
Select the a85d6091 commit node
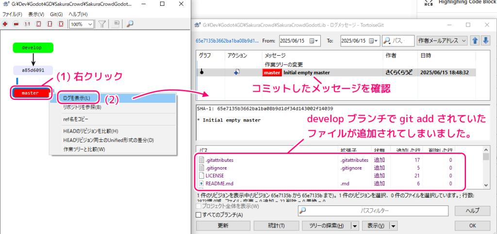33,70
